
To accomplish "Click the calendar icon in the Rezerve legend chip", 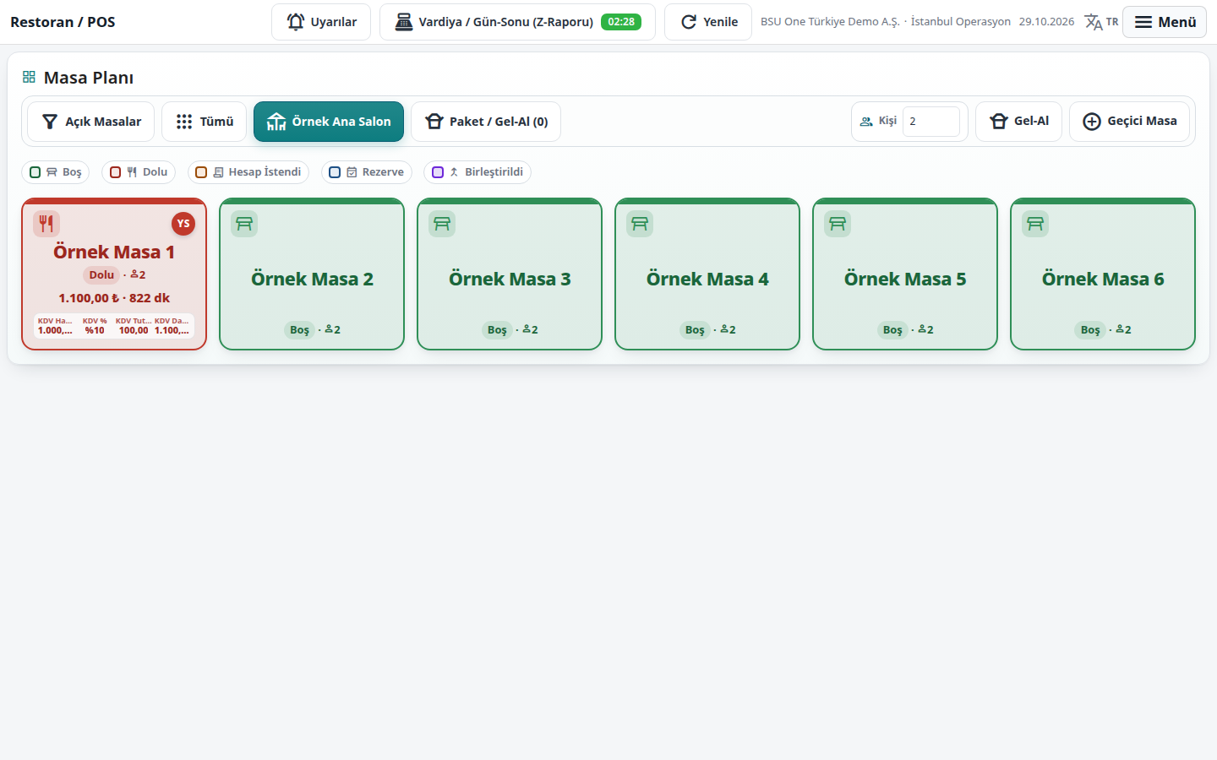I will point(352,172).
